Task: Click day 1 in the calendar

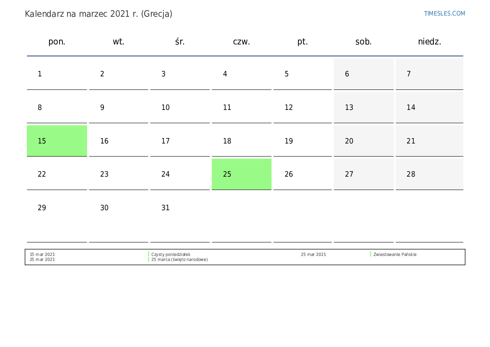Action: pos(57,74)
